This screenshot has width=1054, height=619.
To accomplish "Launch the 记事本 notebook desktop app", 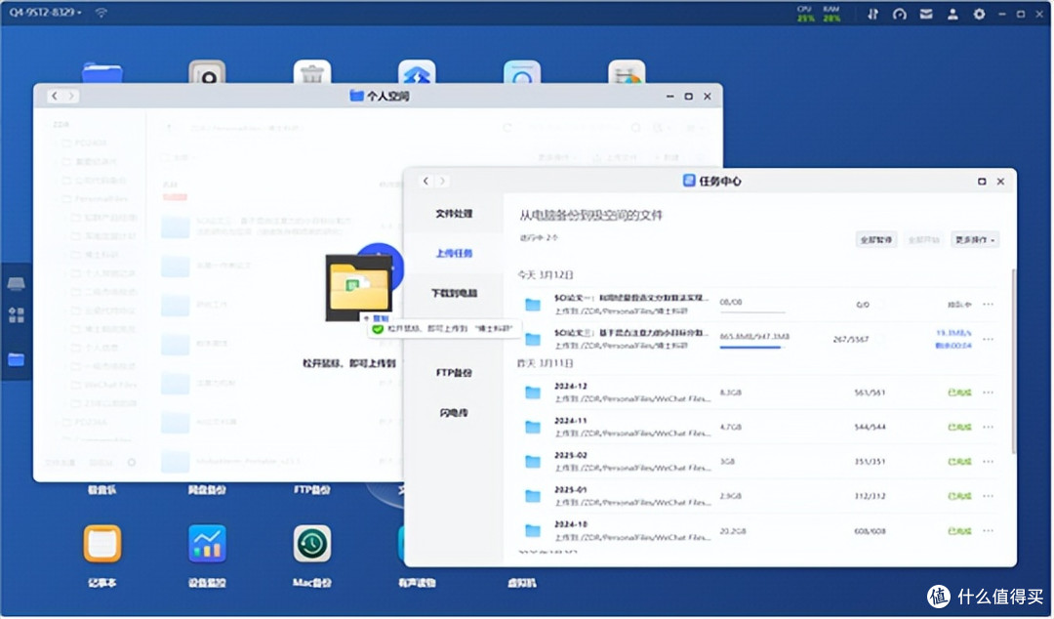I will pos(102,544).
